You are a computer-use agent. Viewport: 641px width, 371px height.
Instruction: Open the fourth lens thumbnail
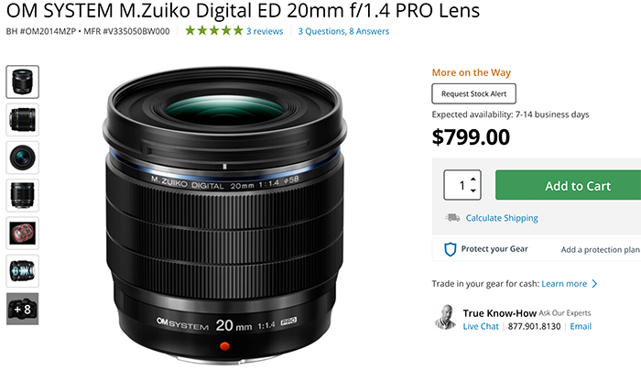[x=23, y=195]
